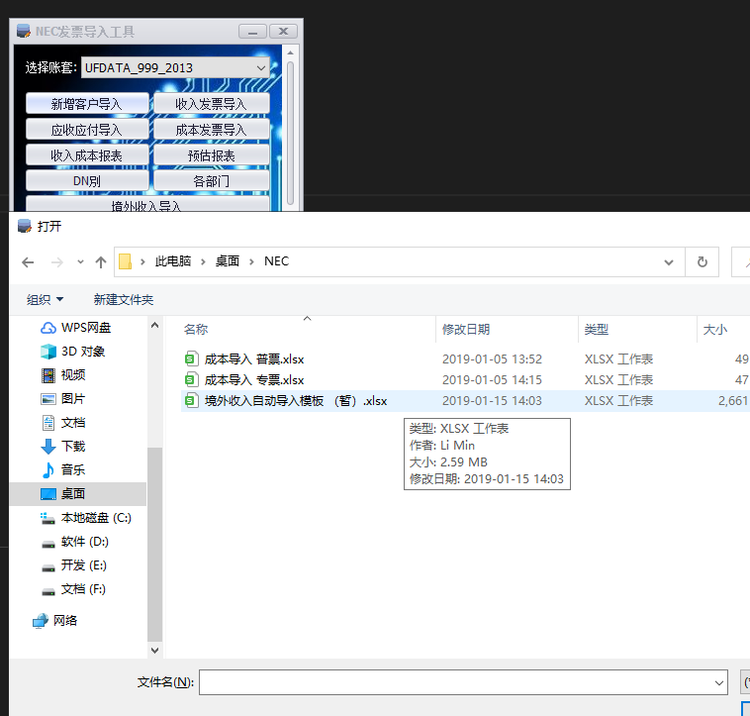Screen dimensions: 750x716
Task: Click the 境外收入导入 button
Action: [147, 204]
